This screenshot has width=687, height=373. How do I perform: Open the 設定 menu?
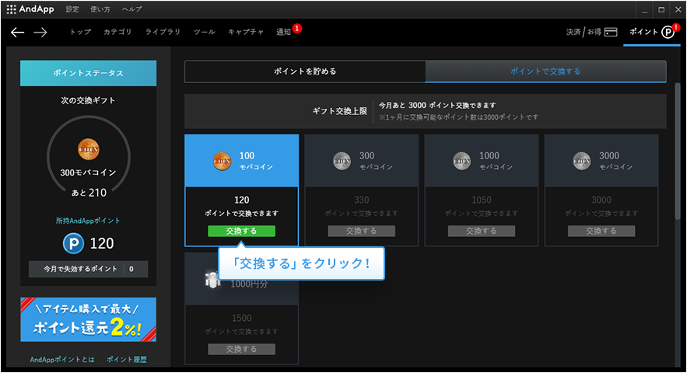tap(72, 9)
